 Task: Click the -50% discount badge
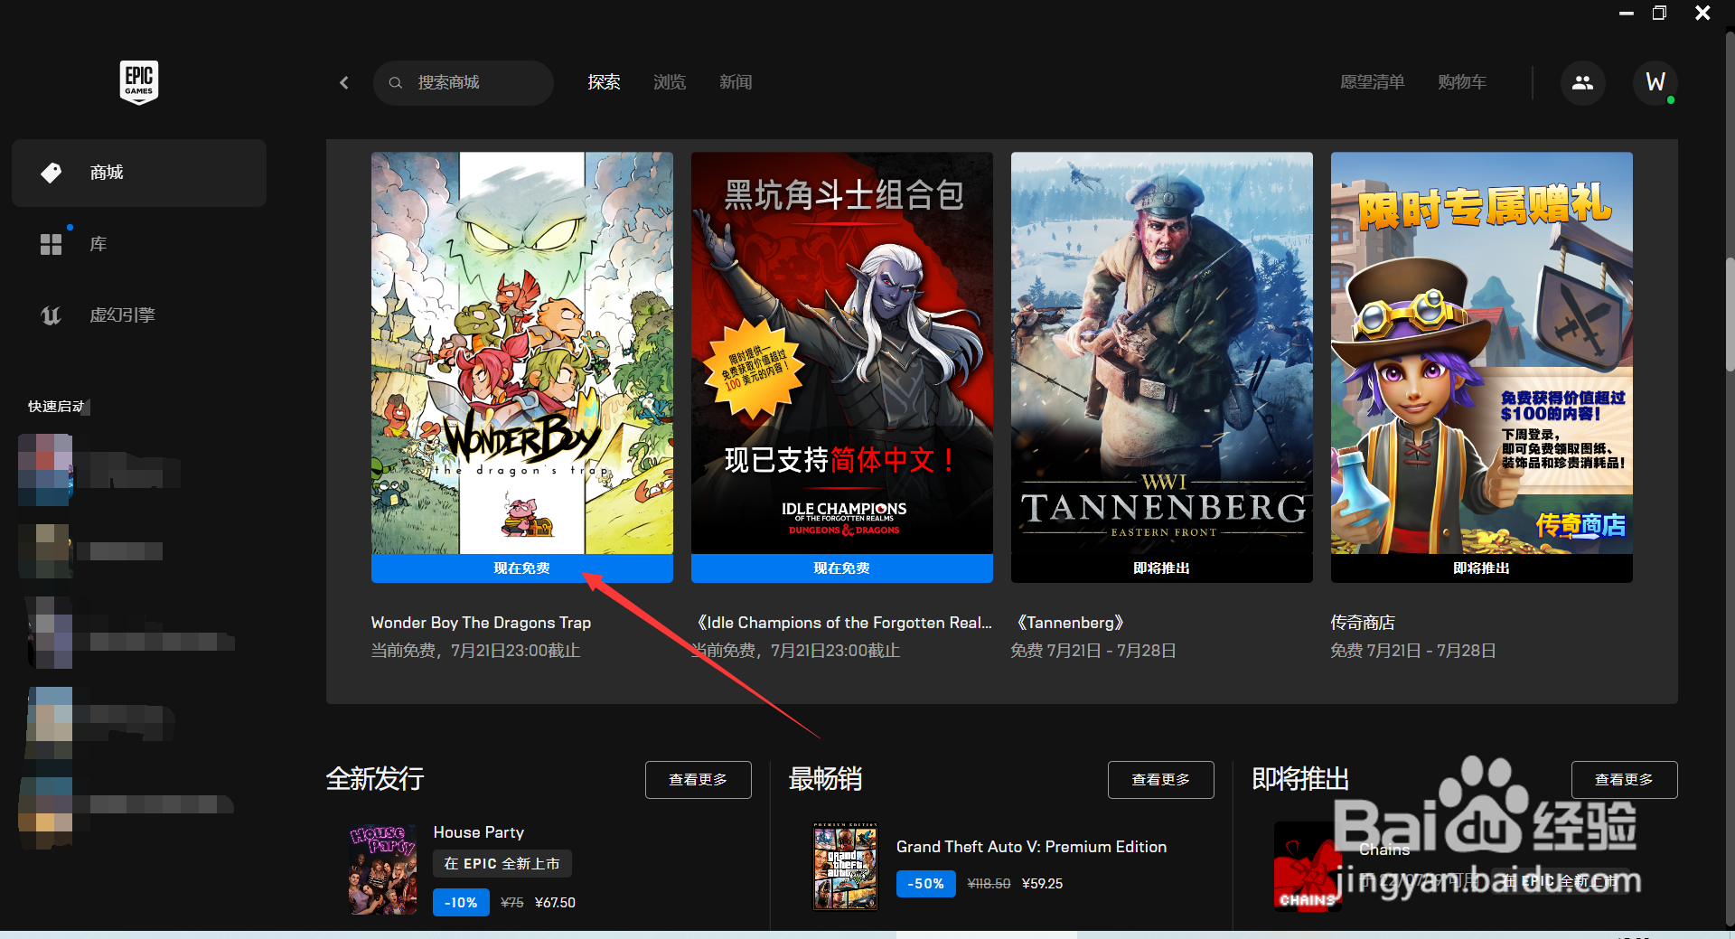pos(925,884)
